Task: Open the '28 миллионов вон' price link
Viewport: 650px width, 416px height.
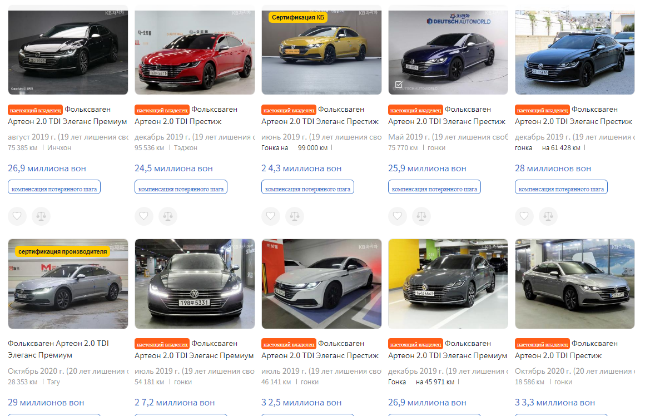Action: click(x=553, y=169)
